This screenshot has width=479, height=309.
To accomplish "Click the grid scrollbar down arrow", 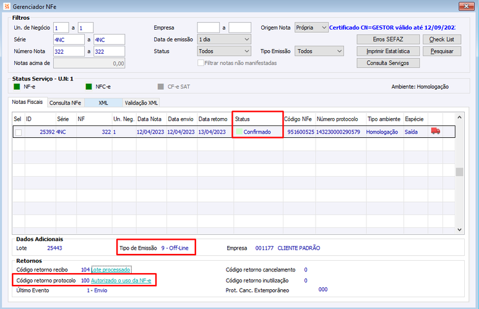I will pyautogui.click(x=459, y=230).
